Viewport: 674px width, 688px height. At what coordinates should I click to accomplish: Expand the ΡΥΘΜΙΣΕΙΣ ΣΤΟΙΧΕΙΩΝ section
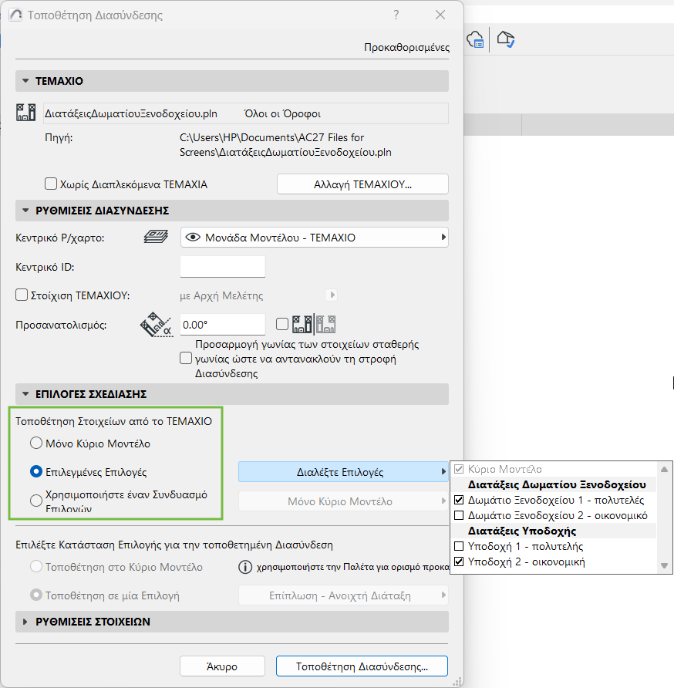[x=25, y=622]
